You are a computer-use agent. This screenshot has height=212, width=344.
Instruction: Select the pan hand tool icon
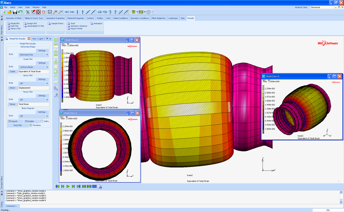pos(44,12)
